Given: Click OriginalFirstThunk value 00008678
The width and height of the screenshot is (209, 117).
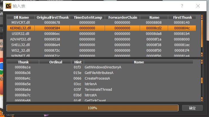Looking at the screenshot, I should [x=52, y=23].
